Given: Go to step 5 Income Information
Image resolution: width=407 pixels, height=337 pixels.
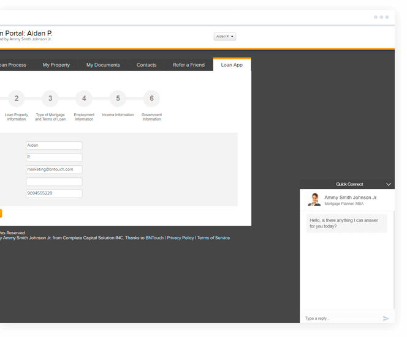Looking at the screenshot, I should coord(118,98).
